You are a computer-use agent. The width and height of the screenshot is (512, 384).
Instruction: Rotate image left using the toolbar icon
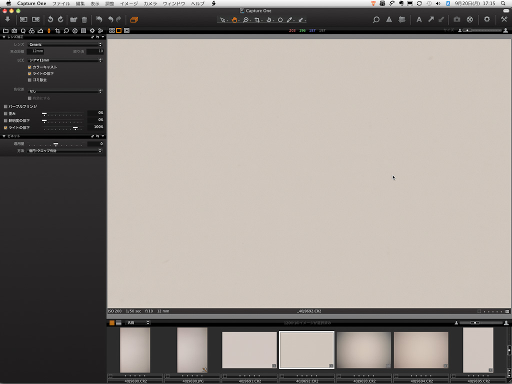50,19
